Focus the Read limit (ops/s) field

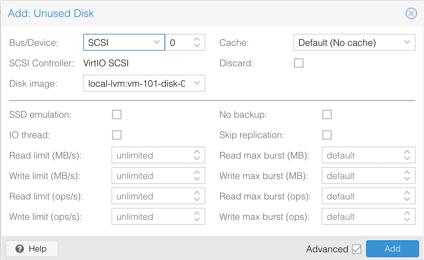click(152, 196)
